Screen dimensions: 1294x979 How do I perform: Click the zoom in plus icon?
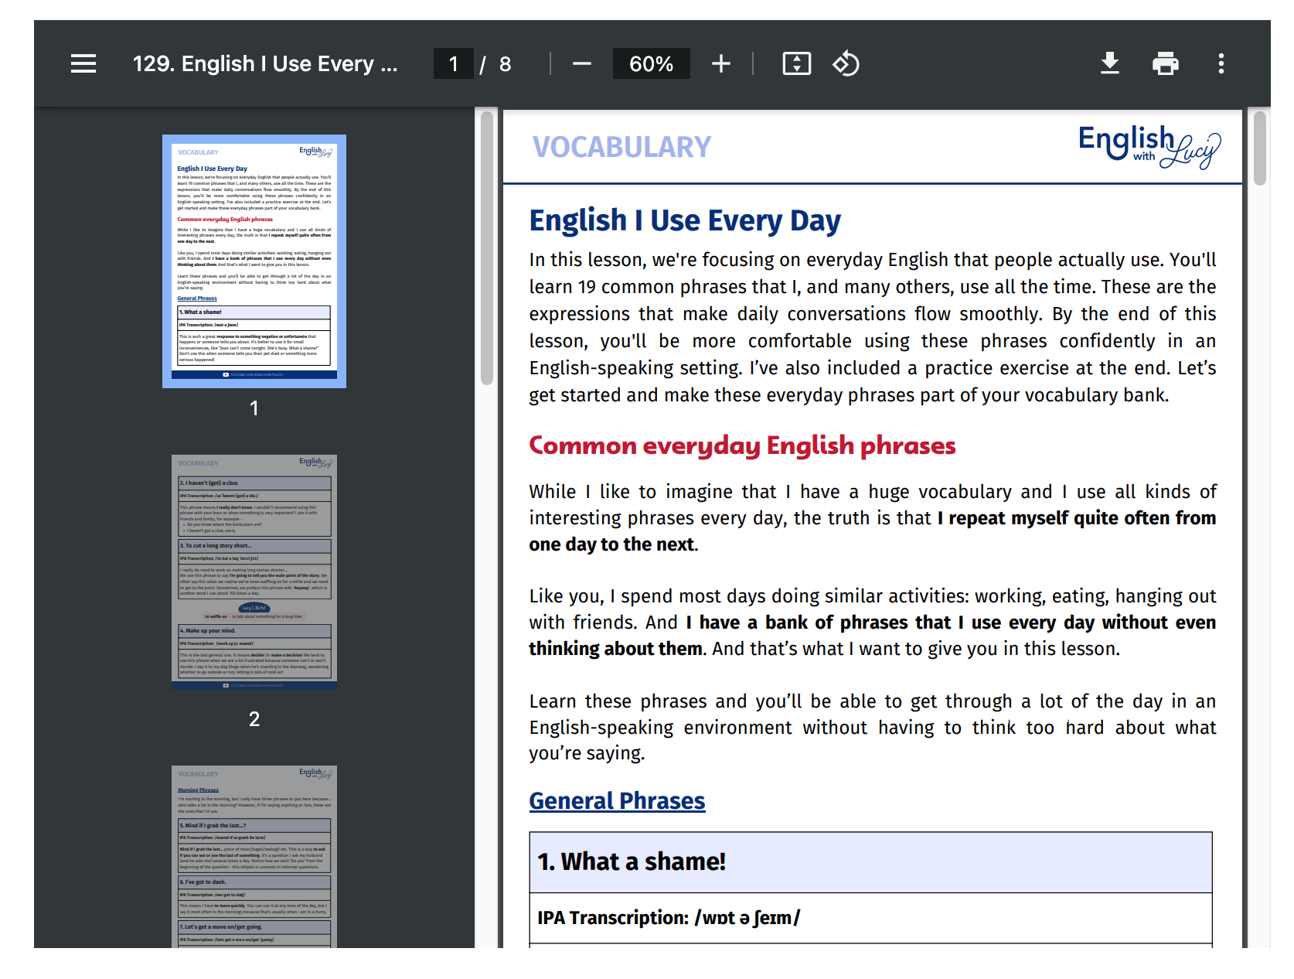[x=720, y=63]
